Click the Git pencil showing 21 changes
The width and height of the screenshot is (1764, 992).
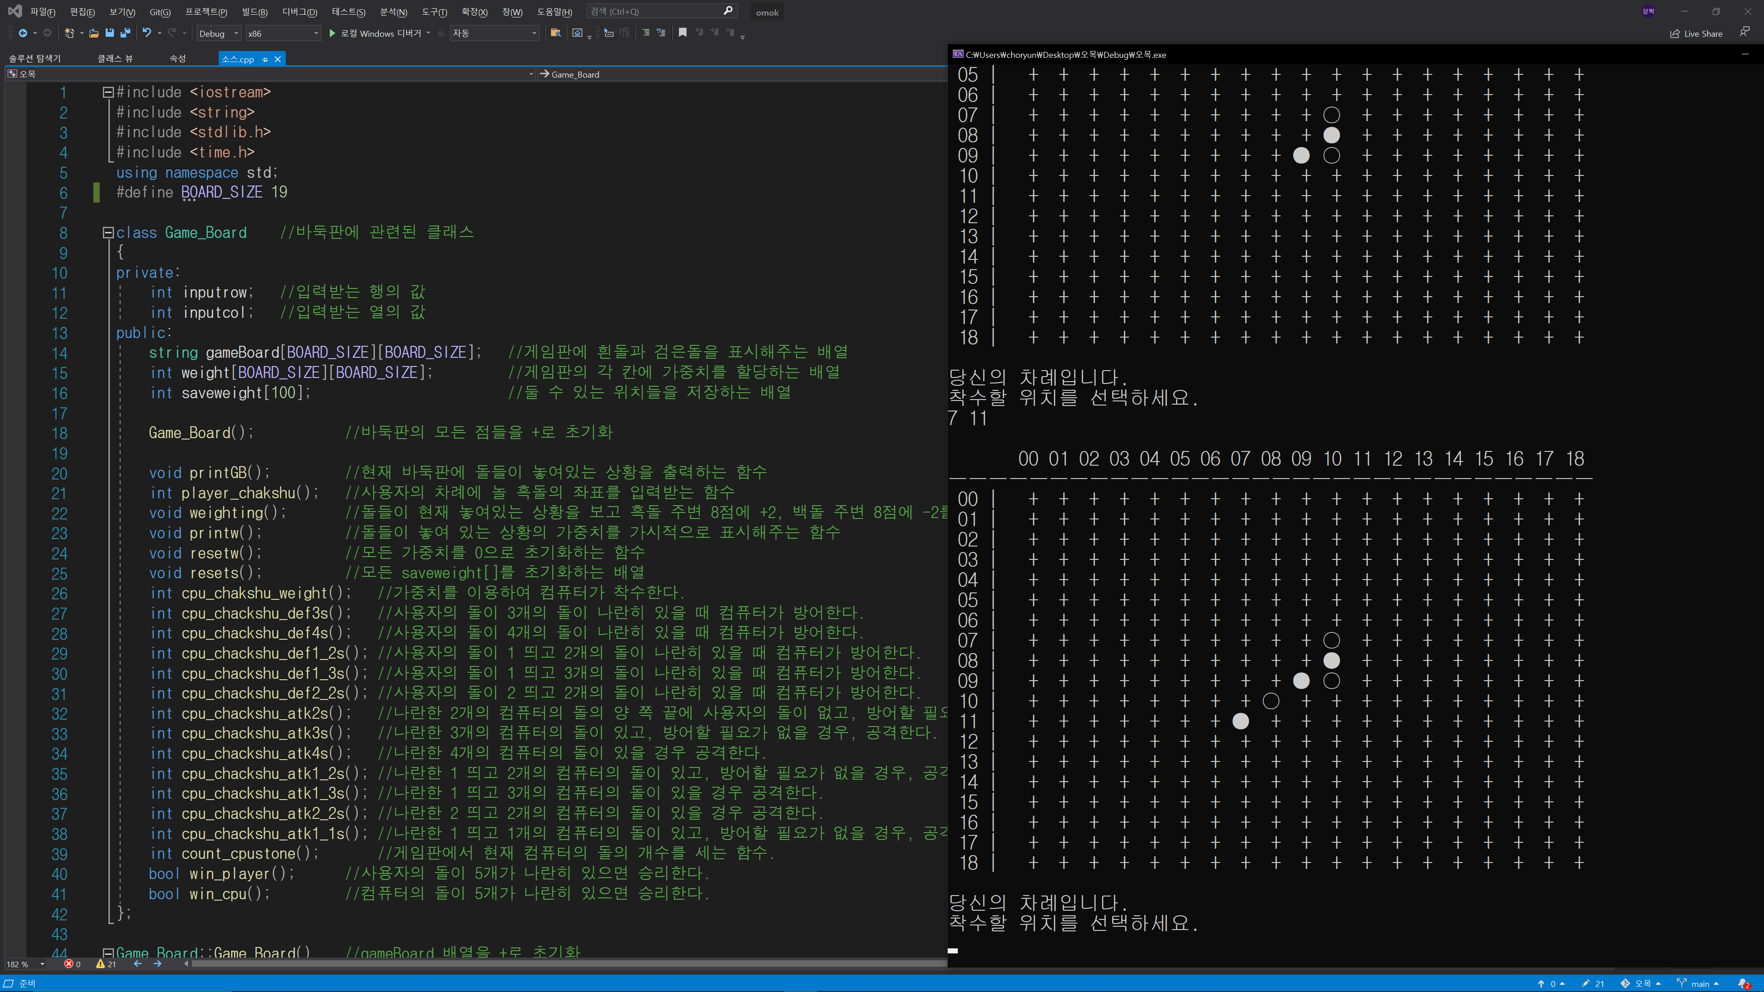(x=1592, y=983)
